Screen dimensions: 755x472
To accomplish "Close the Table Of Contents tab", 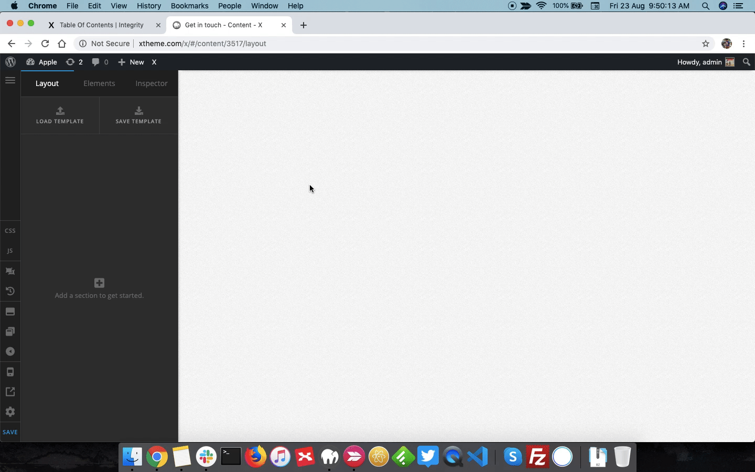I will [x=158, y=25].
